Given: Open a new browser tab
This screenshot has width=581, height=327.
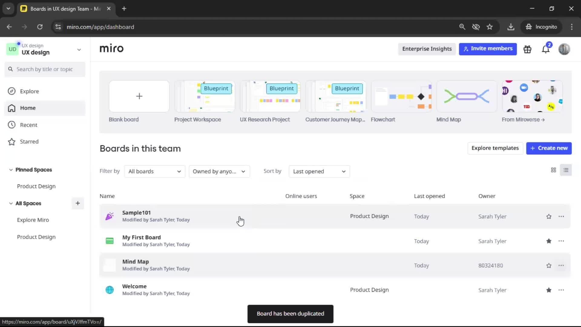Looking at the screenshot, I should click(x=124, y=9).
